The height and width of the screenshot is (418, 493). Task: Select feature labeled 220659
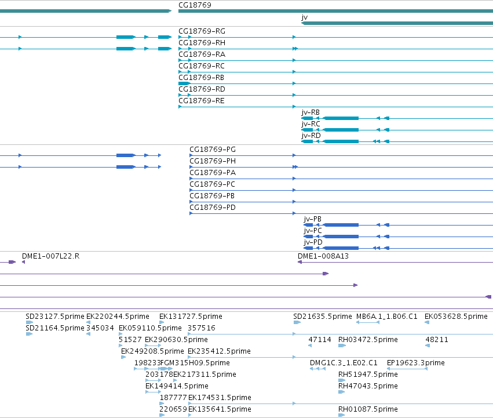pos(173,409)
